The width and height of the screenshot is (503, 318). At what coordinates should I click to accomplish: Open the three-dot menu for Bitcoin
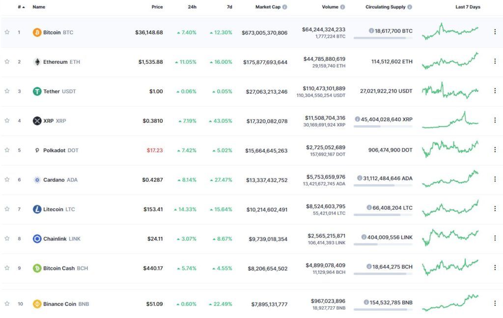tap(495, 32)
